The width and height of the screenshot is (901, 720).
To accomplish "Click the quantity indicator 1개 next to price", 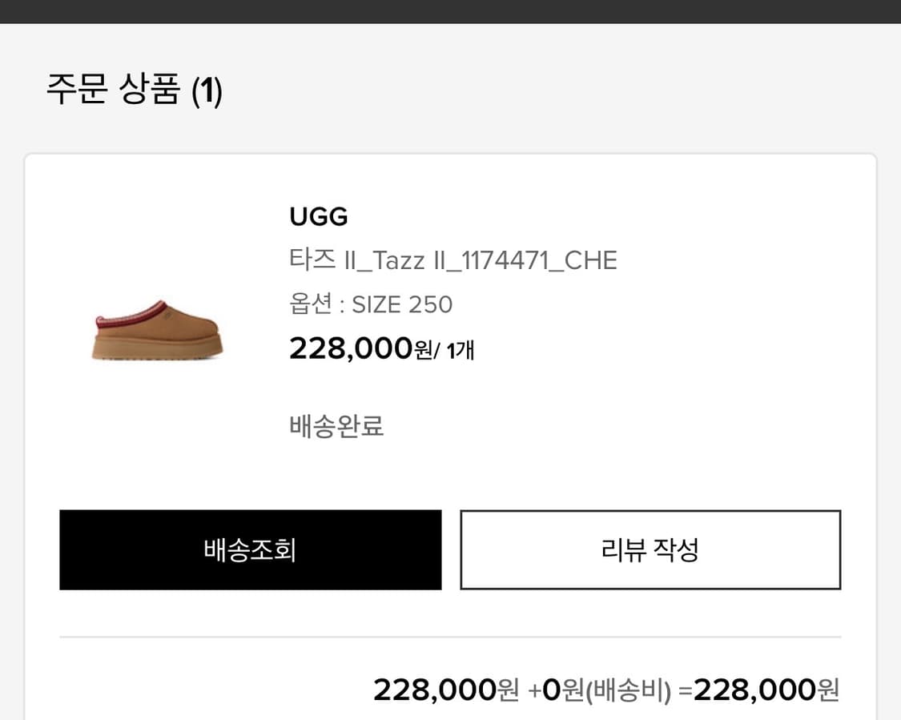I will 461,350.
